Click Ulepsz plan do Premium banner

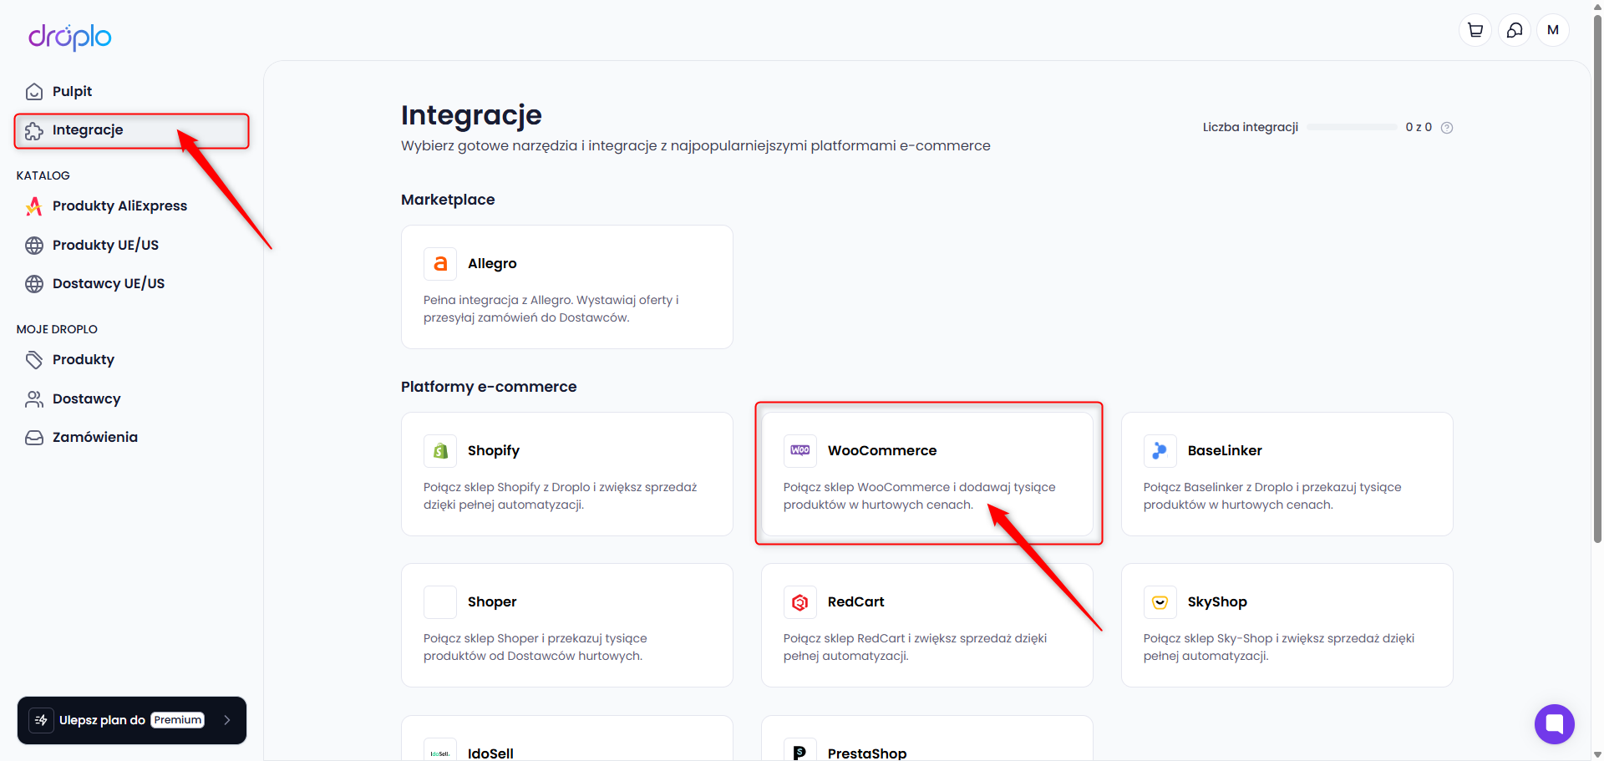[132, 720]
